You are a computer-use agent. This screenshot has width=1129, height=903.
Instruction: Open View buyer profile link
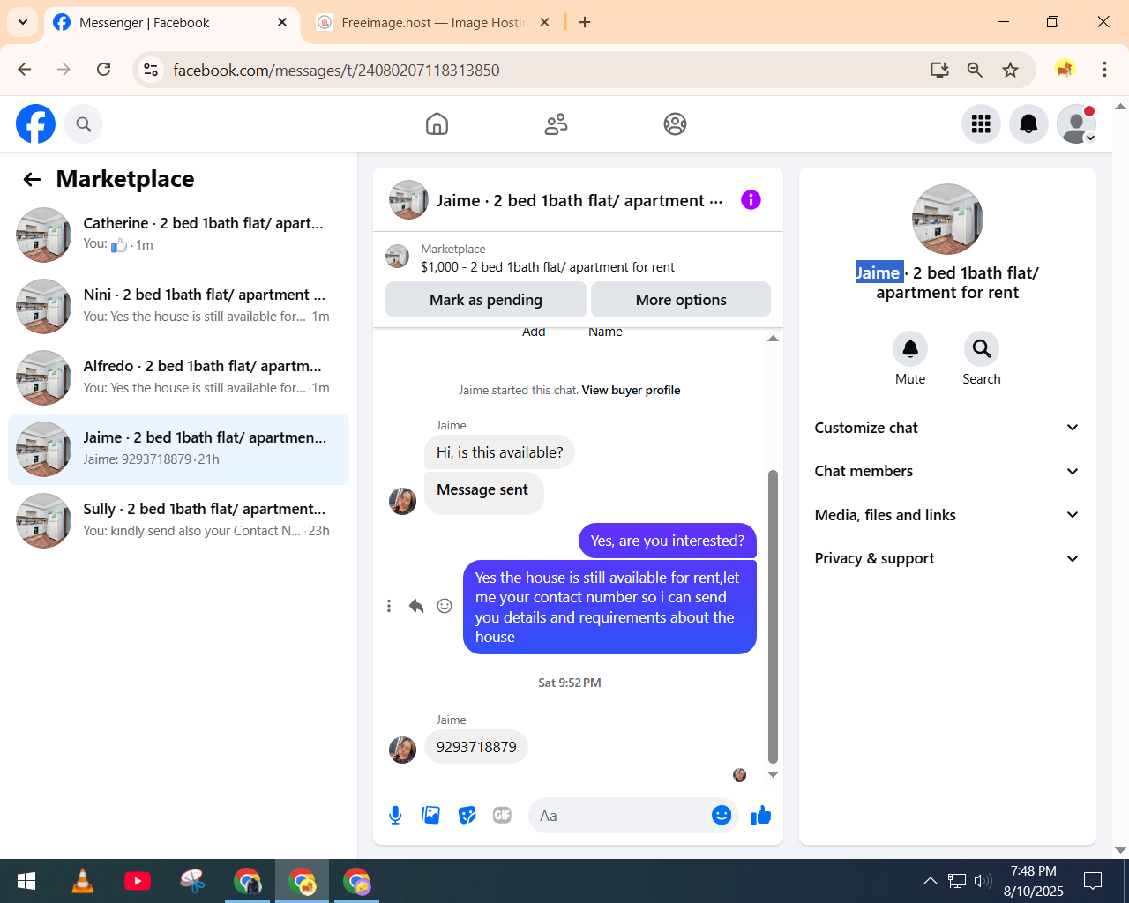tap(631, 390)
